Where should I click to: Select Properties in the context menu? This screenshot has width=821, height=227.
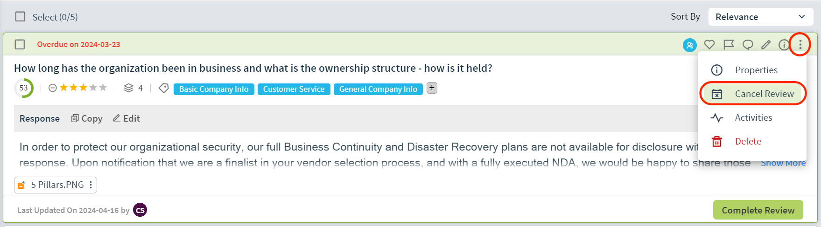coord(753,70)
